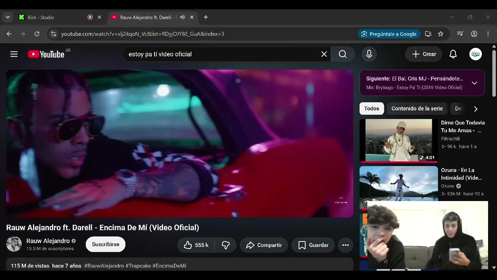Go to the YouTube home logo

pos(46,54)
